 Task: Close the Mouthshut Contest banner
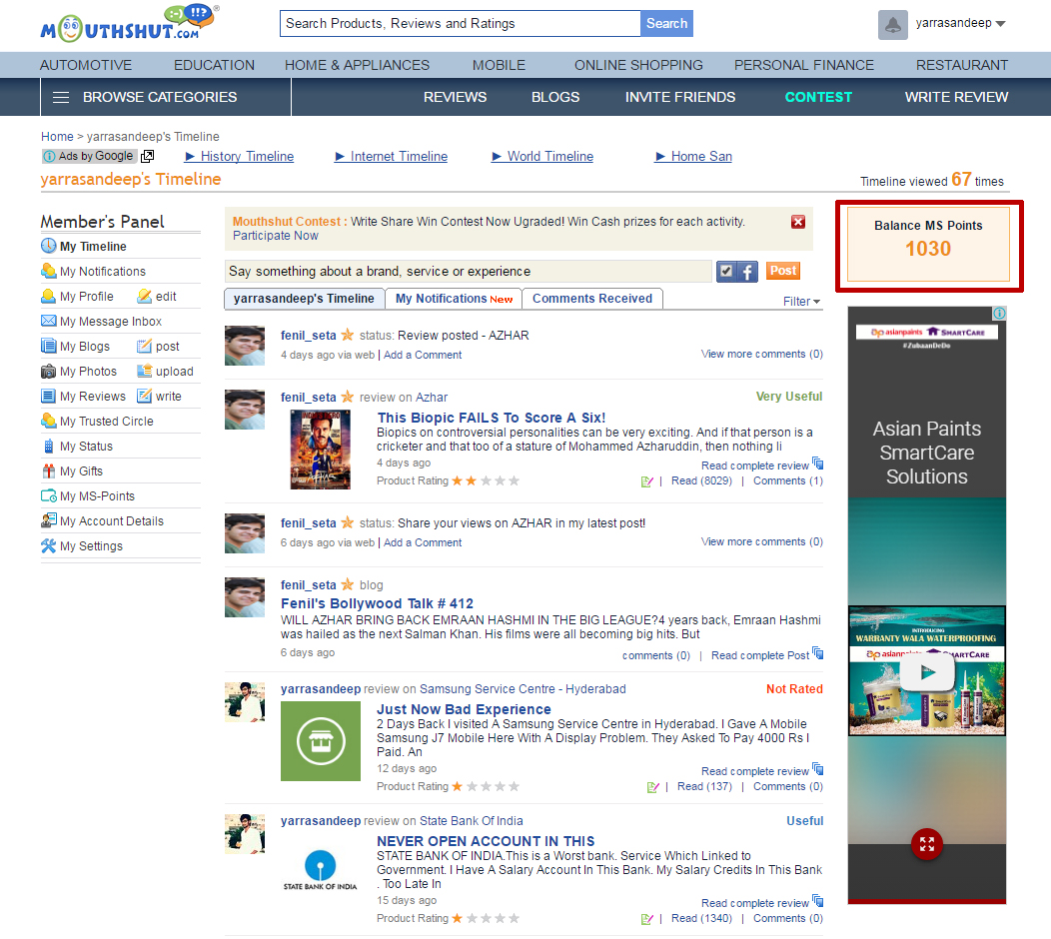pos(797,222)
